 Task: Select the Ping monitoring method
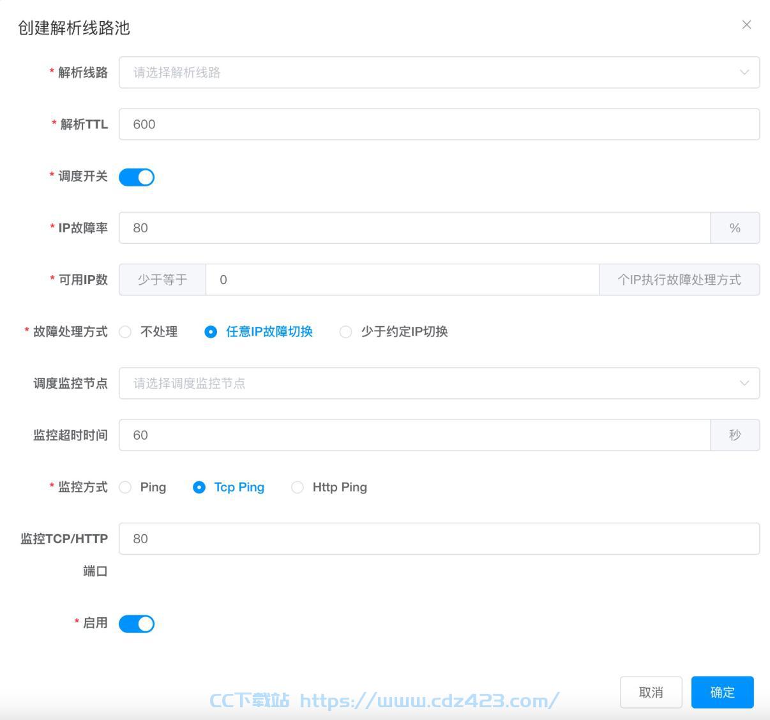142,487
